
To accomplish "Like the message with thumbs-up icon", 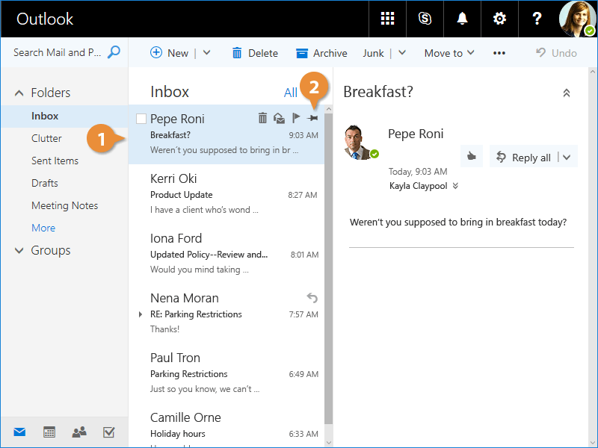I will (471, 157).
